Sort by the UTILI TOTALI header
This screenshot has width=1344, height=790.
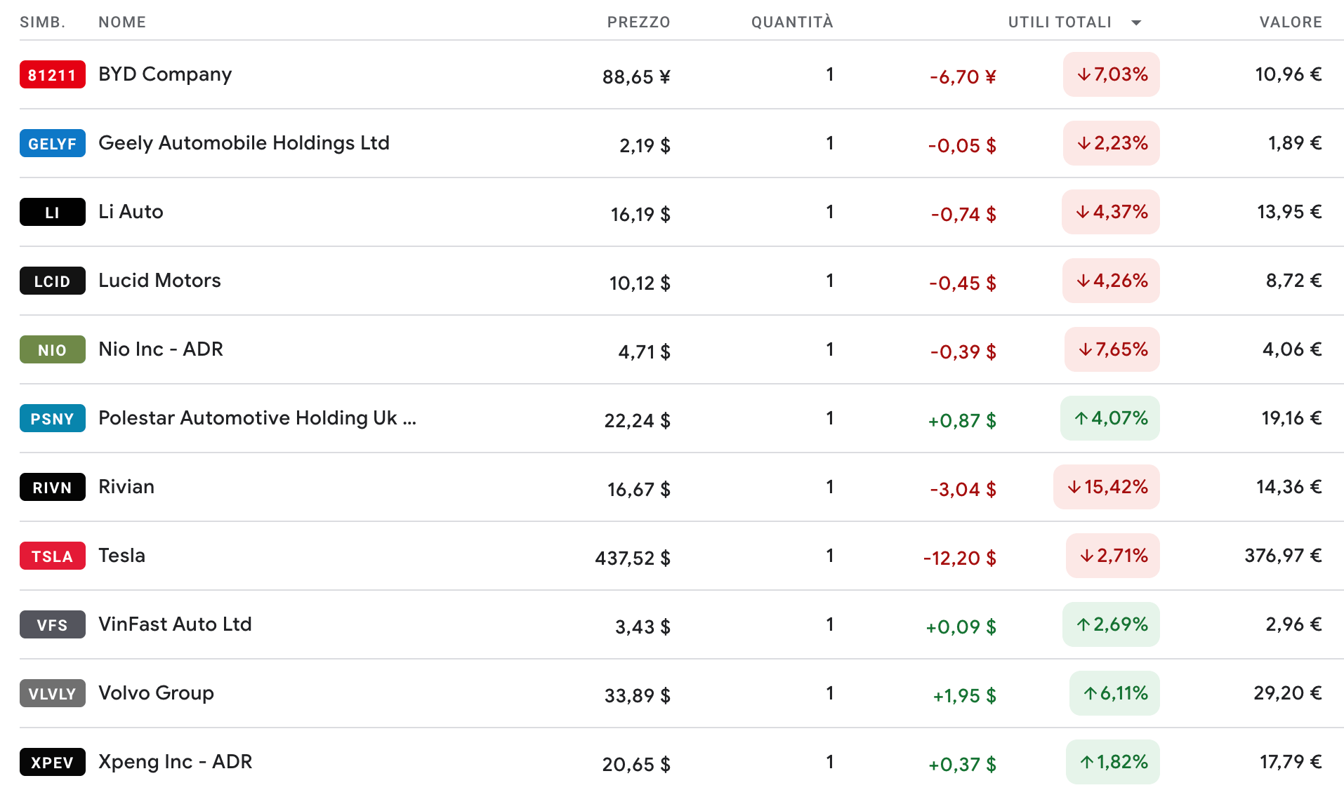(x=1060, y=22)
